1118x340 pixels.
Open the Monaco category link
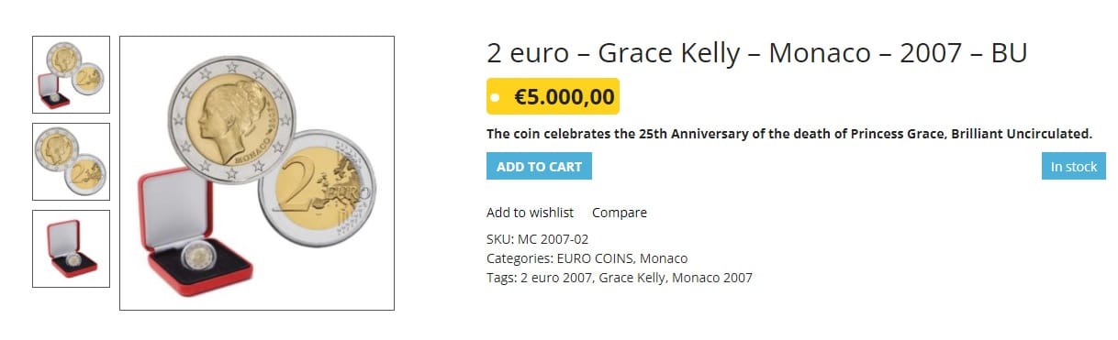point(664,258)
